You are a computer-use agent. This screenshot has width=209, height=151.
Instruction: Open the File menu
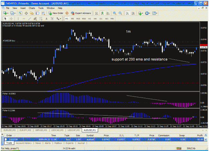(8, 8)
